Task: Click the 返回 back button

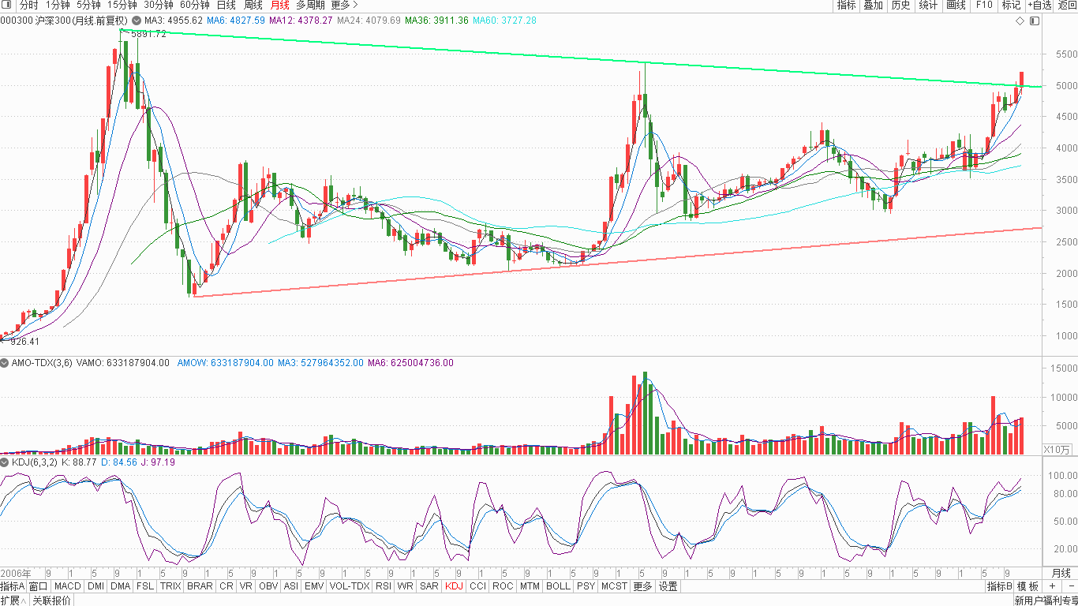Action: click(x=1067, y=5)
